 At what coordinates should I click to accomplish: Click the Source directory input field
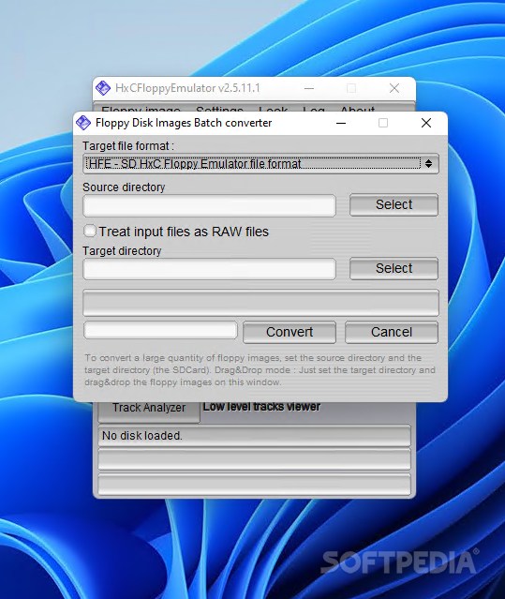[209, 205]
